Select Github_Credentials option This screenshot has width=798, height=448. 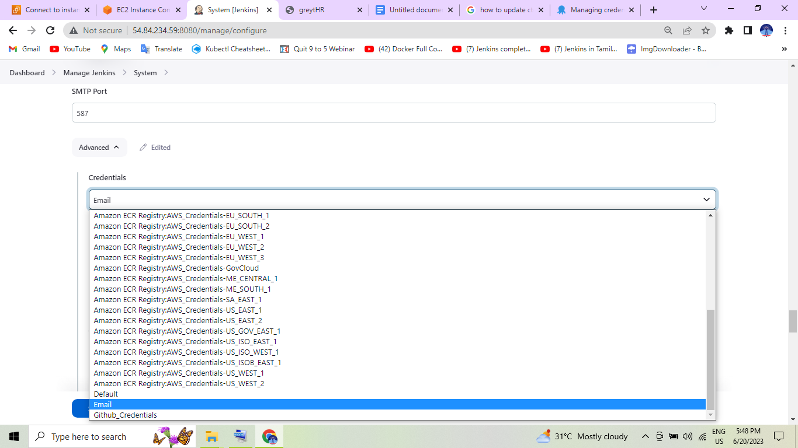(x=397, y=415)
